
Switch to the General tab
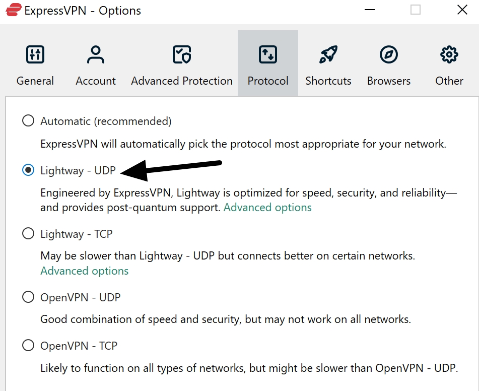coord(35,63)
